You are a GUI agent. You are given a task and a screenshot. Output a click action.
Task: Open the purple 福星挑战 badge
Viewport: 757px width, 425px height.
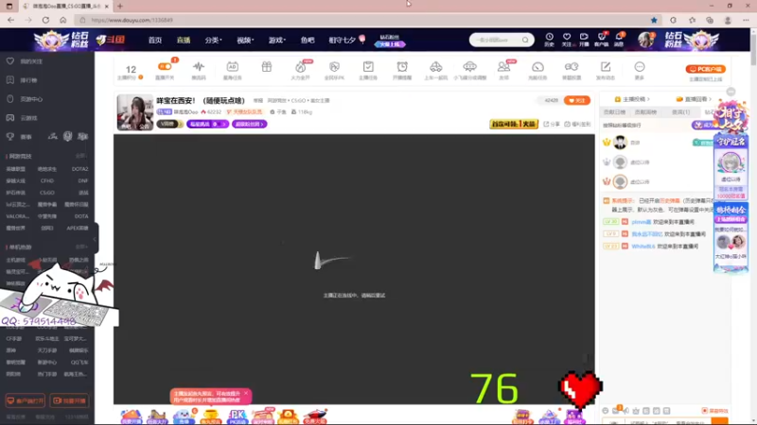pyautogui.click(x=207, y=124)
